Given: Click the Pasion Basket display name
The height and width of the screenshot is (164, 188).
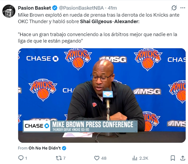Looking at the screenshot, I should point(34,8).
